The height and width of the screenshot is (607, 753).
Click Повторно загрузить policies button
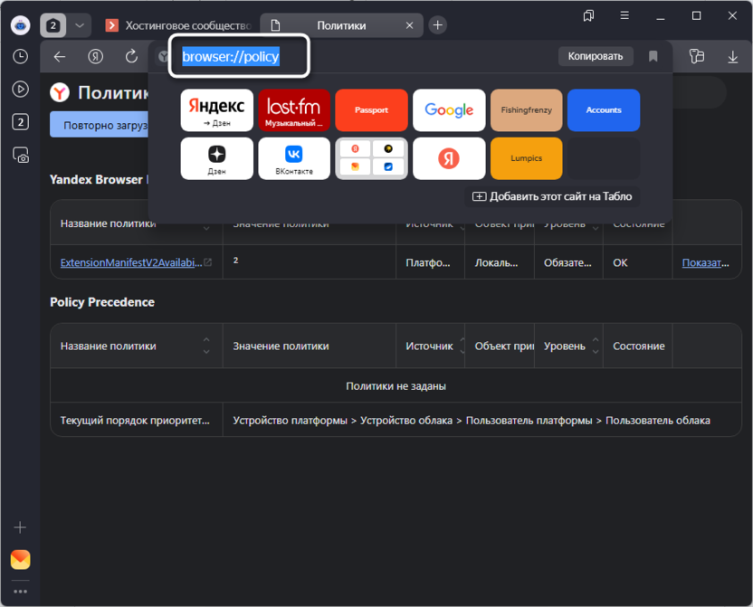coord(100,125)
